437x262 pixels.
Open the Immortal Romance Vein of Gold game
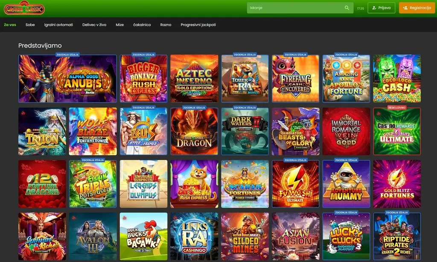[x=346, y=131]
